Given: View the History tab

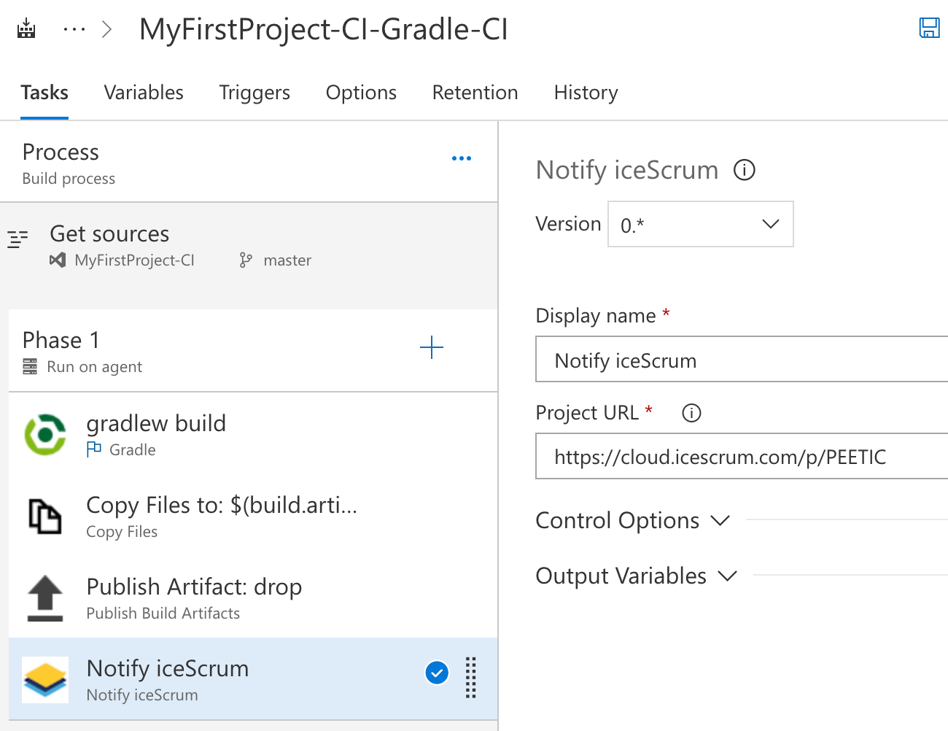Looking at the screenshot, I should (x=586, y=93).
